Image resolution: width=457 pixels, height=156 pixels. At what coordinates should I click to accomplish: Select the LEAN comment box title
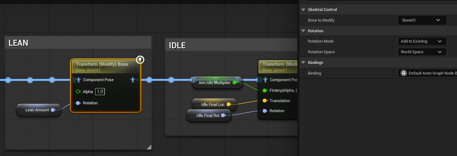point(19,43)
